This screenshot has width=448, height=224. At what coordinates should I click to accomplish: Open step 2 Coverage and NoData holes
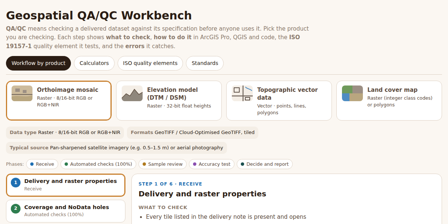click(x=66, y=211)
